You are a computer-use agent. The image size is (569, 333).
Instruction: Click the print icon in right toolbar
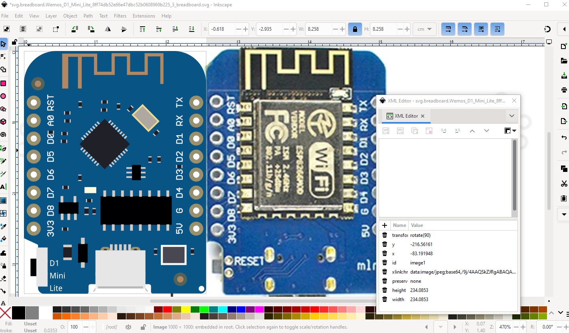pos(564,90)
